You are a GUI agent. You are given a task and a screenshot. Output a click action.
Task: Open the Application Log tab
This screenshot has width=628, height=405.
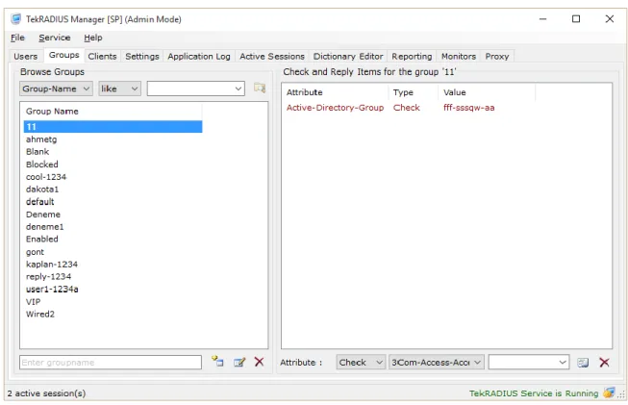199,57
